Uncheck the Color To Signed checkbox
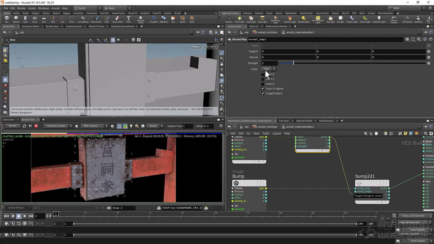 click(x=263, y=89)
